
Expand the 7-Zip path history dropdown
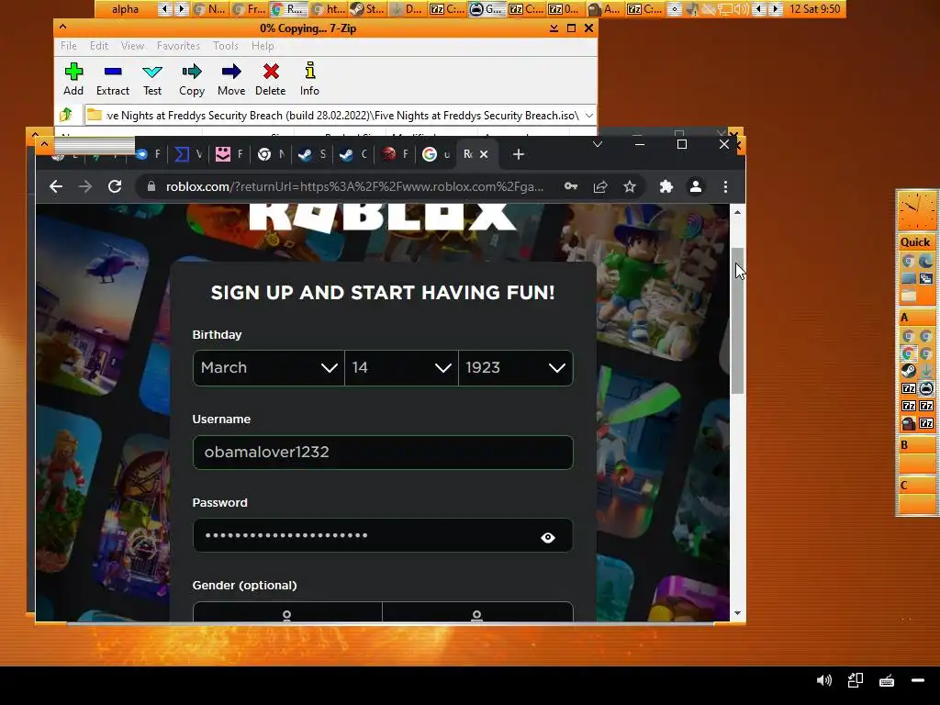point(589,115)
